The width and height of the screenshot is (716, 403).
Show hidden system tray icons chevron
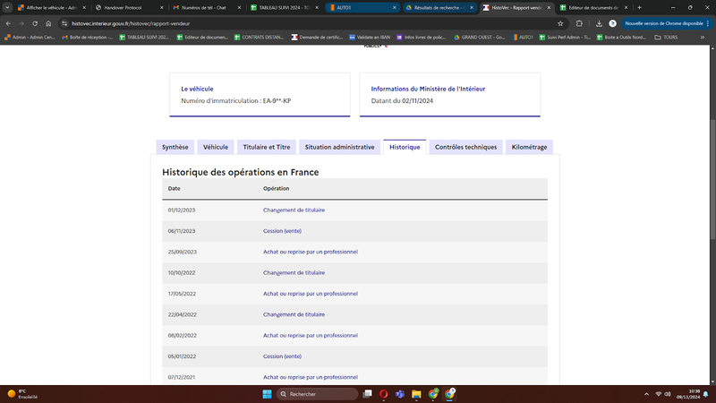click(646, 394)
